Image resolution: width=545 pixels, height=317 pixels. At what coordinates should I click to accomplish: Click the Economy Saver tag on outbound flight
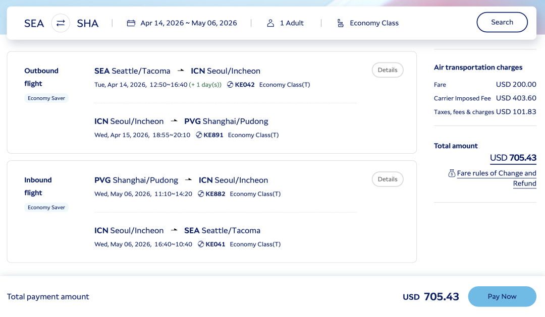46,98
